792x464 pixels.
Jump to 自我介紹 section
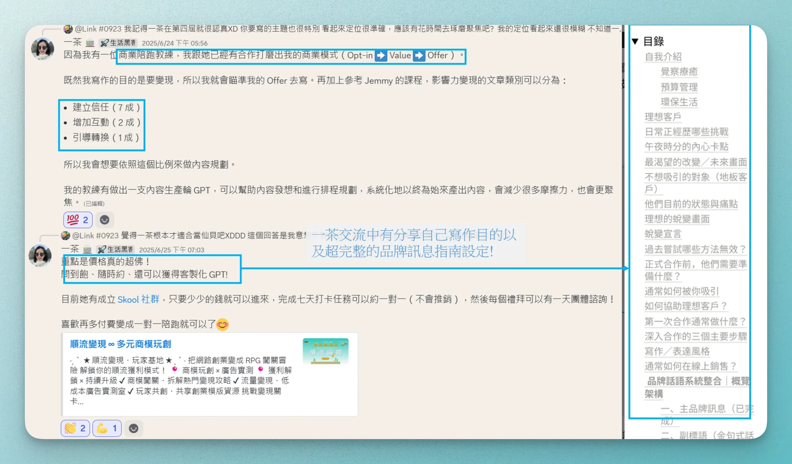tap(663, 57)
